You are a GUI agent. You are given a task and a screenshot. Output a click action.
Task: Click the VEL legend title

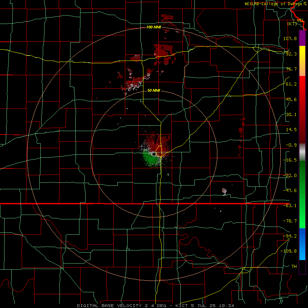[x=300, y=21]
